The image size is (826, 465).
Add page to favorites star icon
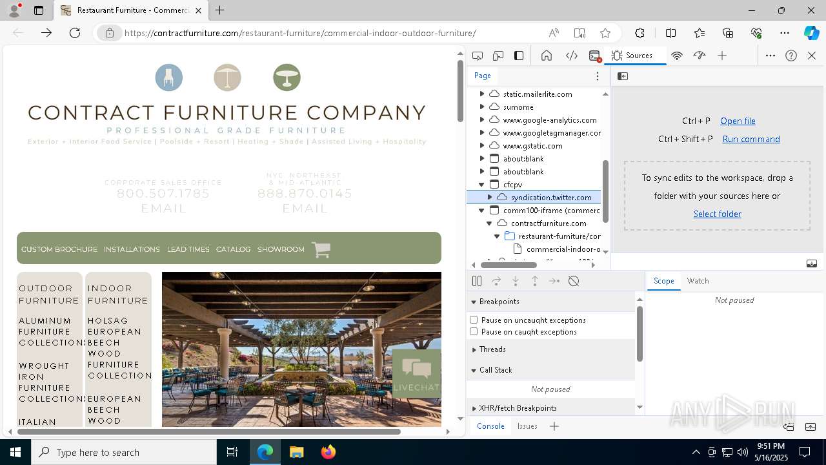(605, 33)
